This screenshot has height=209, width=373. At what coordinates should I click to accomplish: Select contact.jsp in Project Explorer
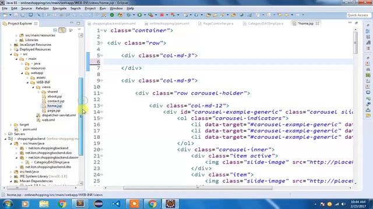56,101
